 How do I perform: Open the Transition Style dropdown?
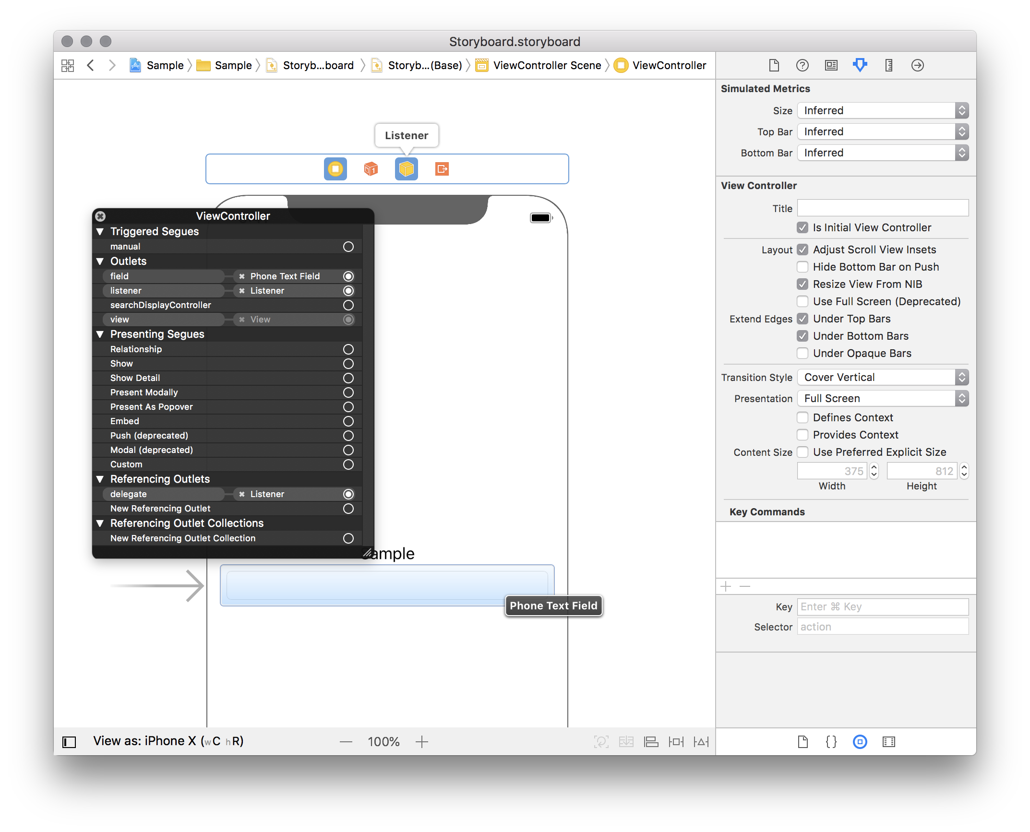pyautogui.click(x=882, y=377)
